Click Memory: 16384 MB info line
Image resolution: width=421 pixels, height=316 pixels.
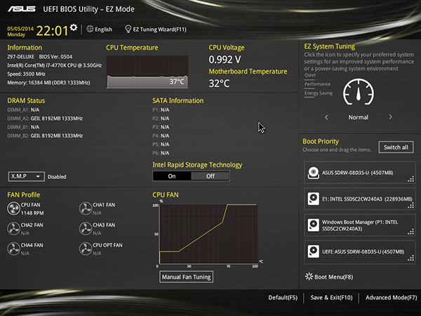click(48, 82)
